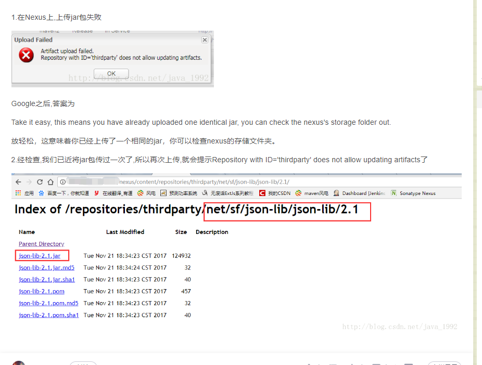
Task: Open the 预测功率系统 bookmark
Action: (179, 193)
